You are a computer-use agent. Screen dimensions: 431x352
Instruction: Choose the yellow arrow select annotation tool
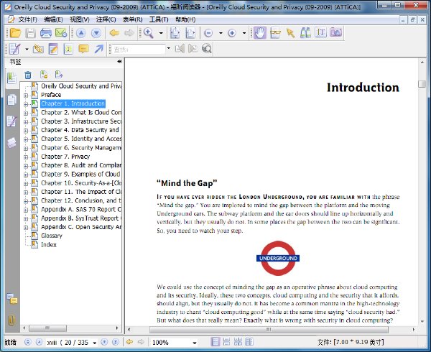click(290, 33)
